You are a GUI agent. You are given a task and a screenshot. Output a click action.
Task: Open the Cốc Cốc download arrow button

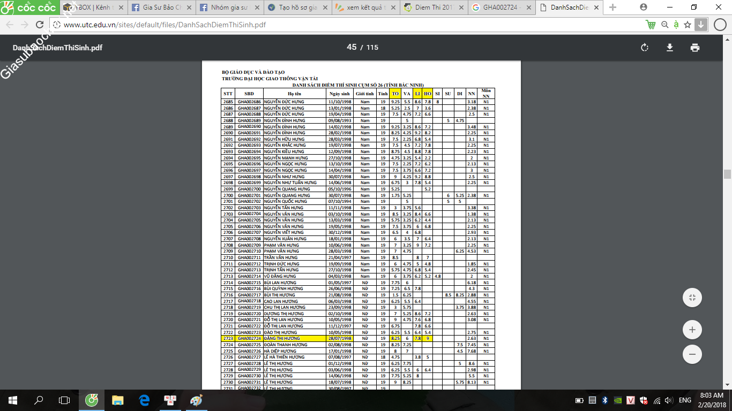tap(701, 25)
